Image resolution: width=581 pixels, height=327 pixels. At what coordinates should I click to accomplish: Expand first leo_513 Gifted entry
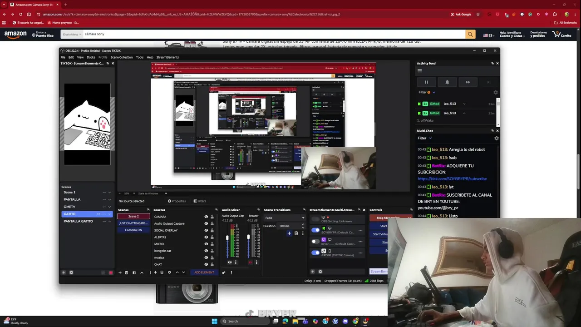pyautogui.click(x=464, y=104)
